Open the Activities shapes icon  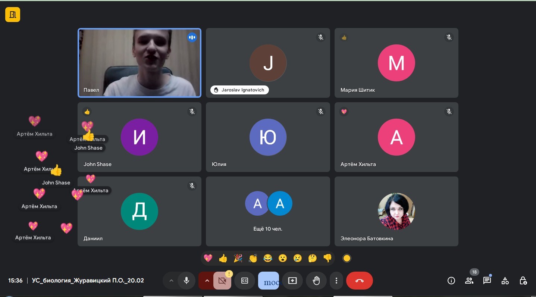pyautogui.click(x=505, y=281)
